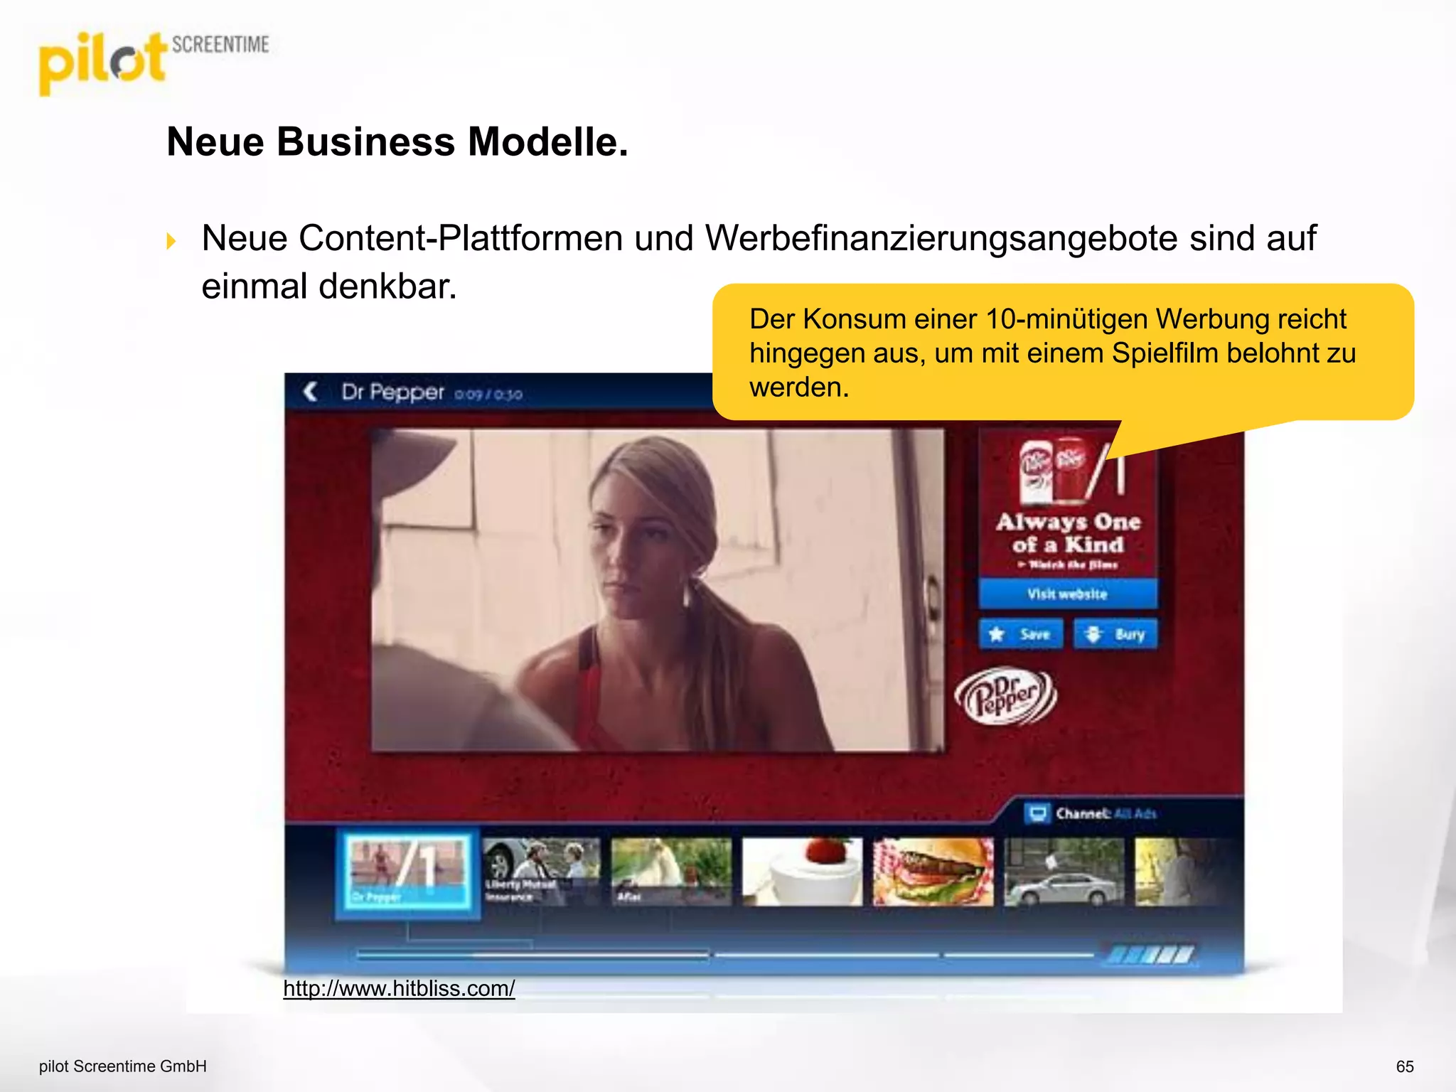Click the 0:09 / 0:30 time counter
This screenshot has width=1456, height=1092.
coord(488,394)
